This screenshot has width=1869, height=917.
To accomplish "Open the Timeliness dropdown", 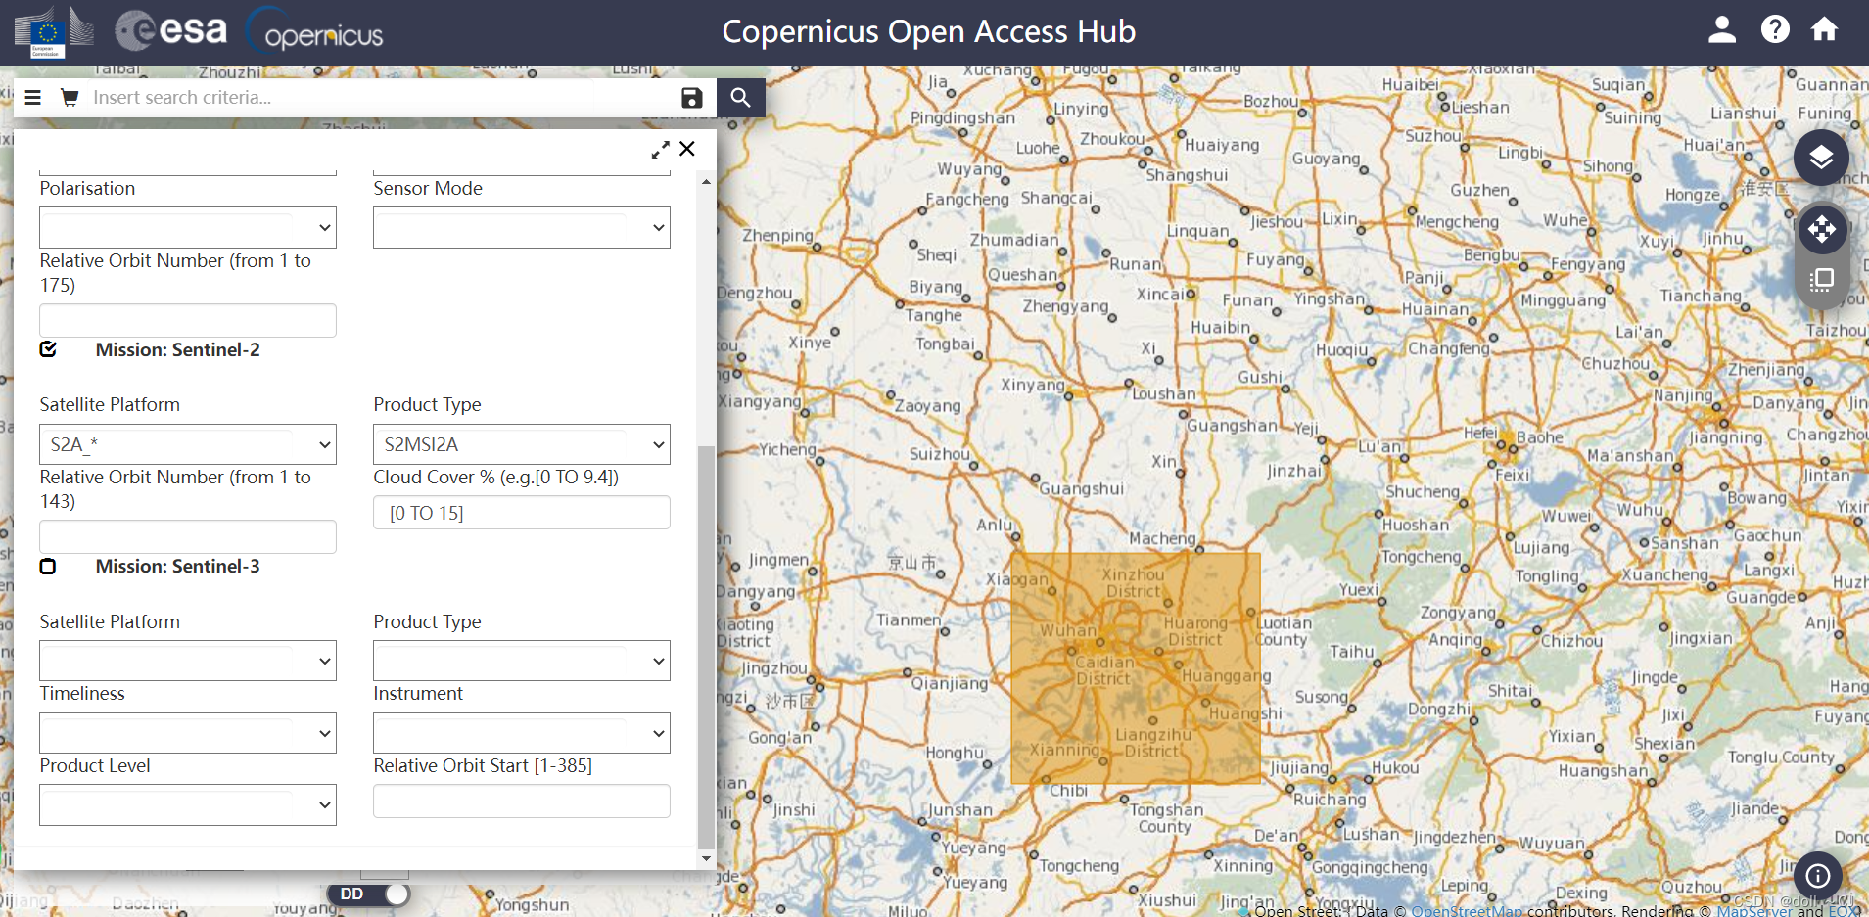I will point(188,733).
